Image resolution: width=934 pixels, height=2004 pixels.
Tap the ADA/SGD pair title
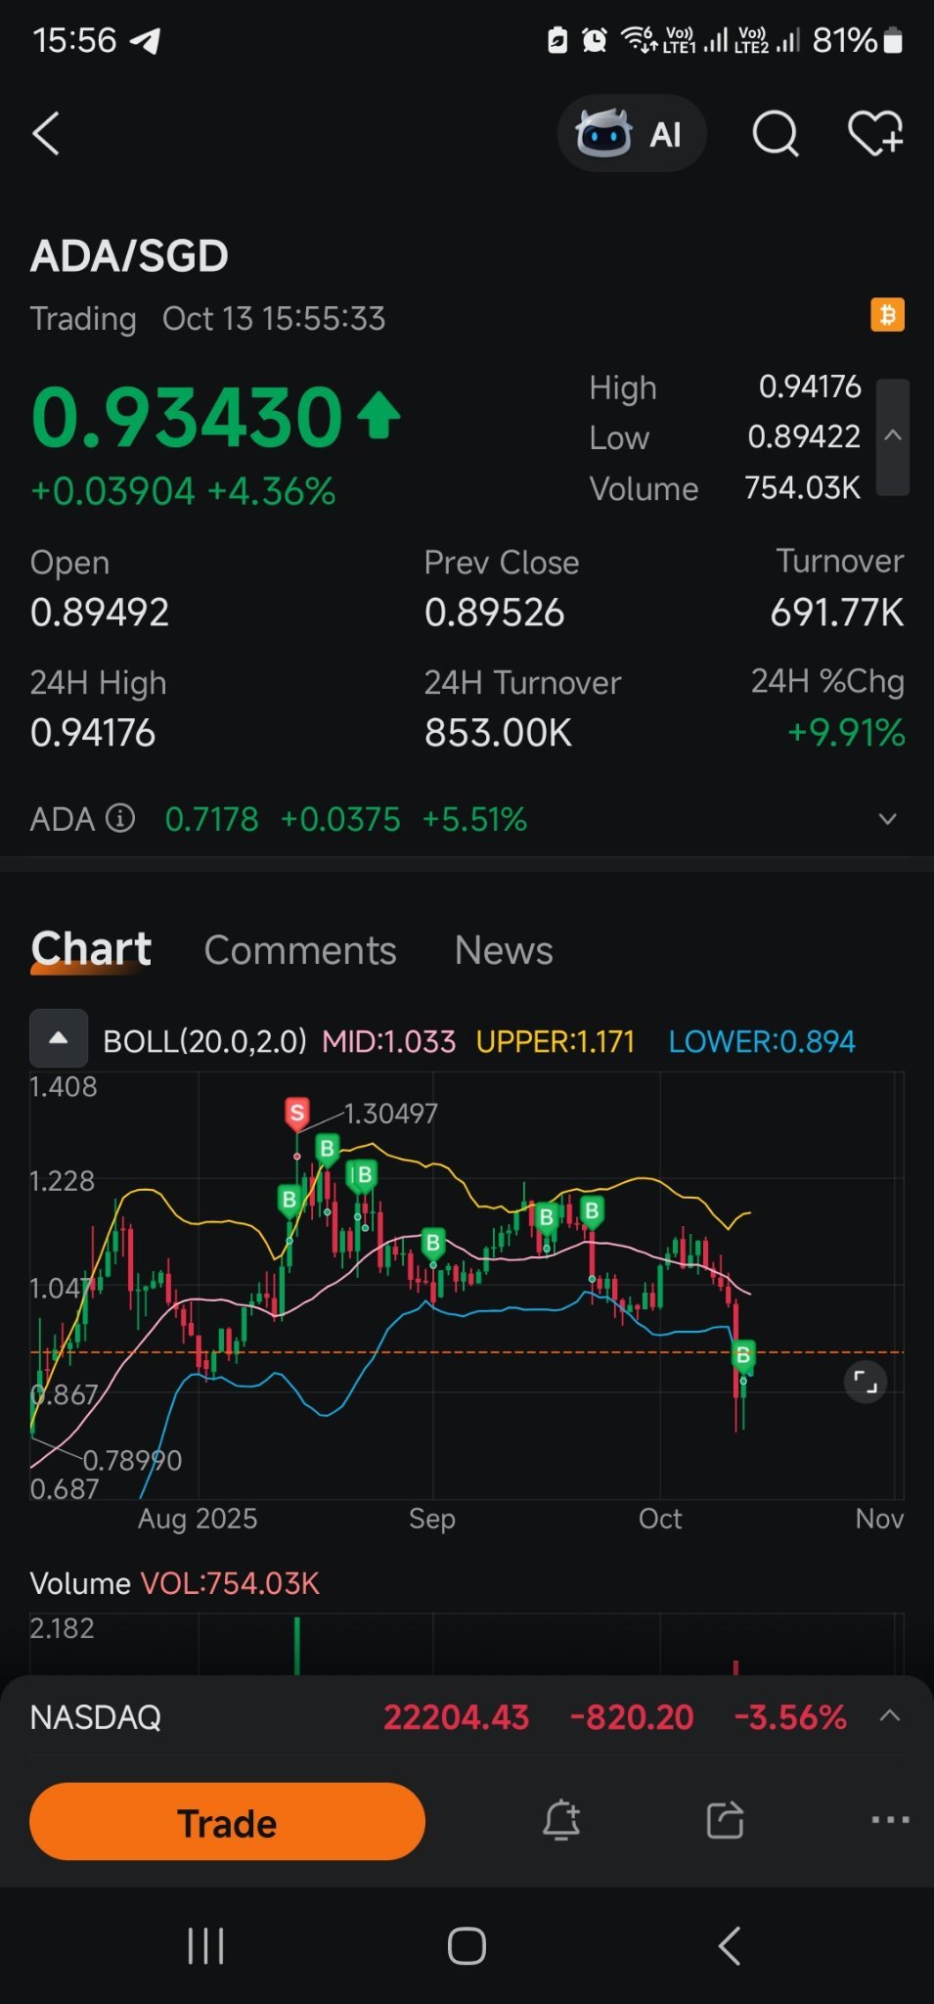click(129, 256)
